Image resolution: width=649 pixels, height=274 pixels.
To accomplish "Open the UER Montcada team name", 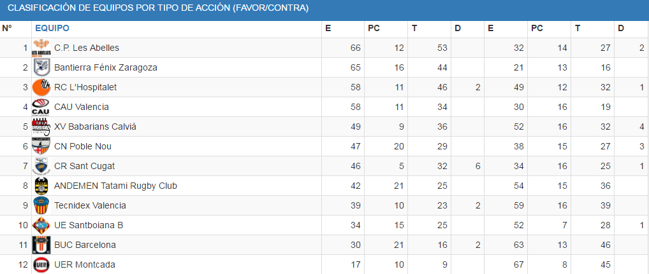I will 85,264.
